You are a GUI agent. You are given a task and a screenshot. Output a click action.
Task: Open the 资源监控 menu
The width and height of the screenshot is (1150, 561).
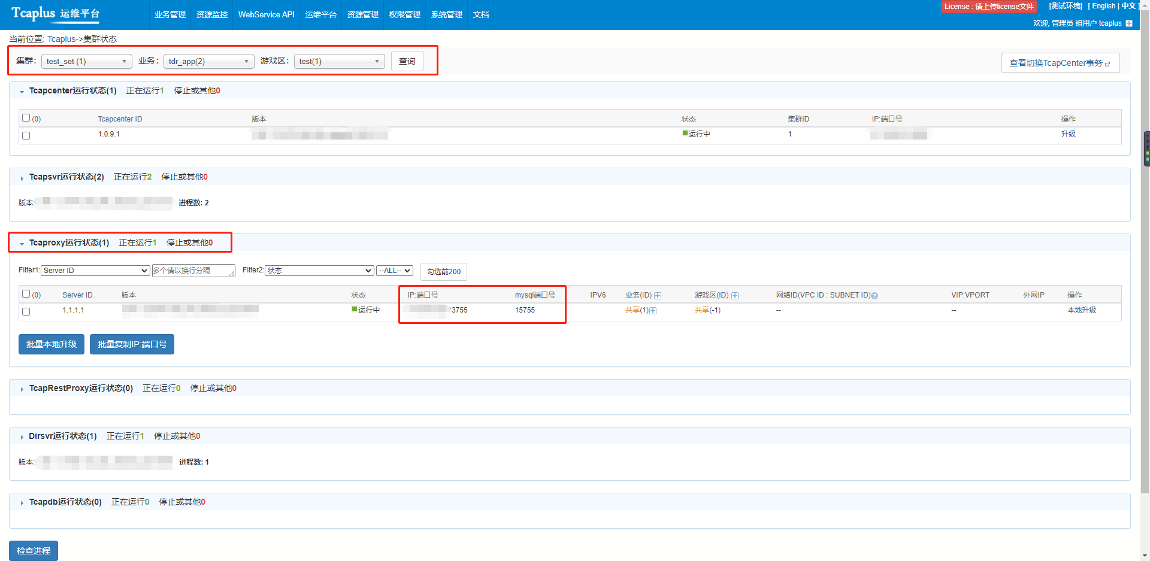coord(212,14)
